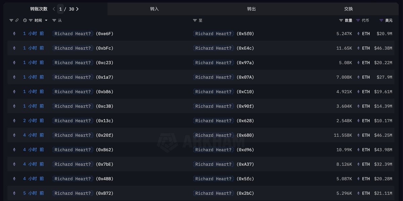The width and height of the screenshot is (403, 201).
Task: Switch to the 转出 tab
Action: tap(251, 9)
